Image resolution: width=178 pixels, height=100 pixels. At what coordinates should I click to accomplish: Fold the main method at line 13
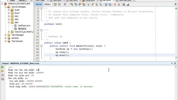[41, 46]
